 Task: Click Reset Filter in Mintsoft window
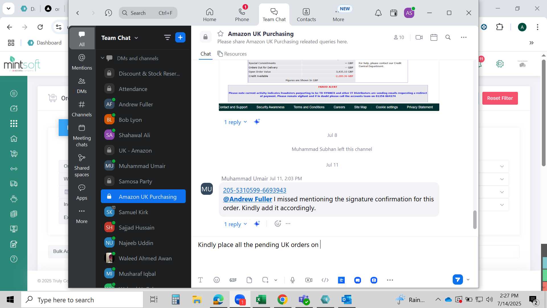(500, 98)
